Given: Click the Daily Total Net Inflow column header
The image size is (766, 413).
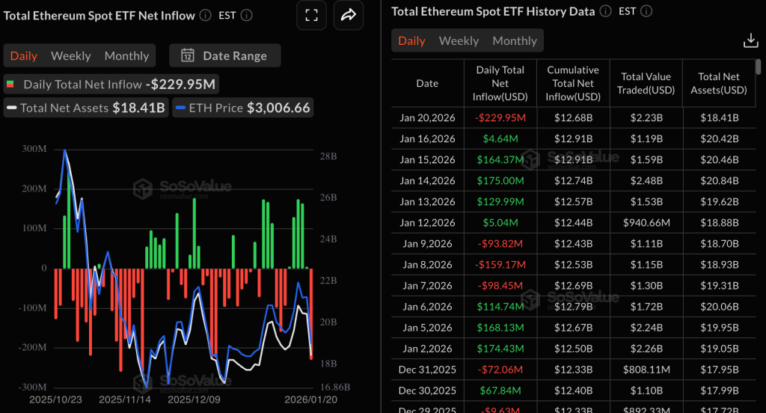Looking at the screenshot, I should click(x=500, y=83).
